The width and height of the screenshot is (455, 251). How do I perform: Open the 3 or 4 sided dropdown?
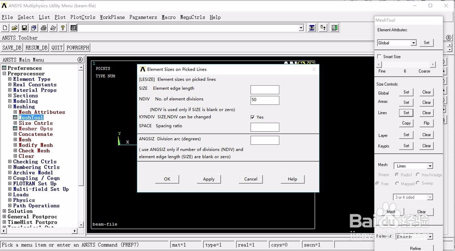(430, 197)
